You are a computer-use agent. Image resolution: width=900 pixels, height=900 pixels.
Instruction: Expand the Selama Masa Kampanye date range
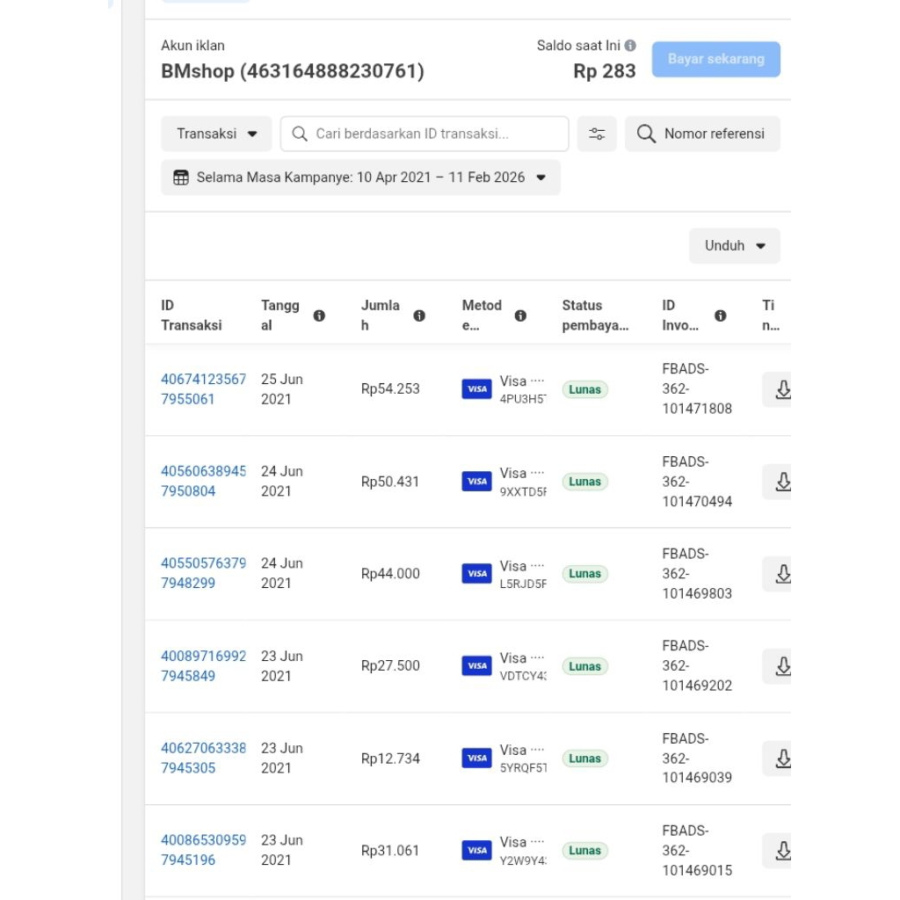[x=360, y=178]
